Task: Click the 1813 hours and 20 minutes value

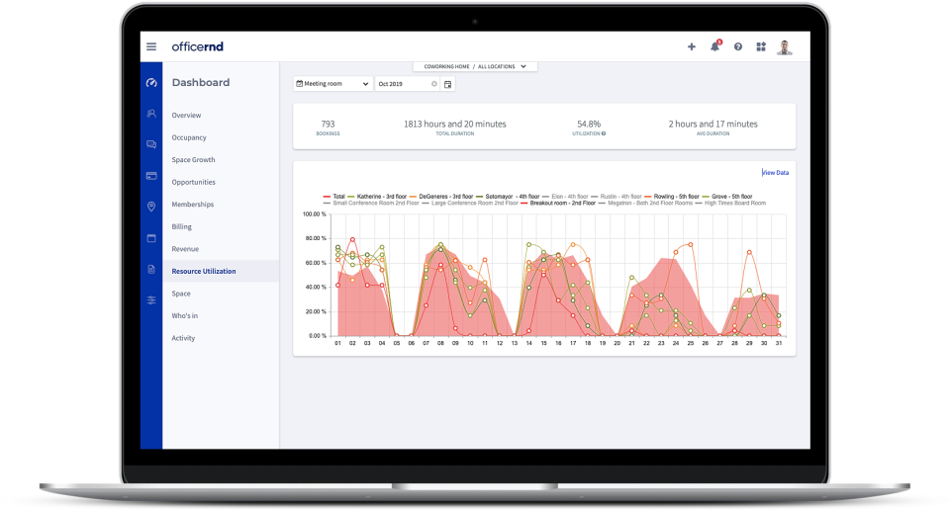Action: coord(455,124)
